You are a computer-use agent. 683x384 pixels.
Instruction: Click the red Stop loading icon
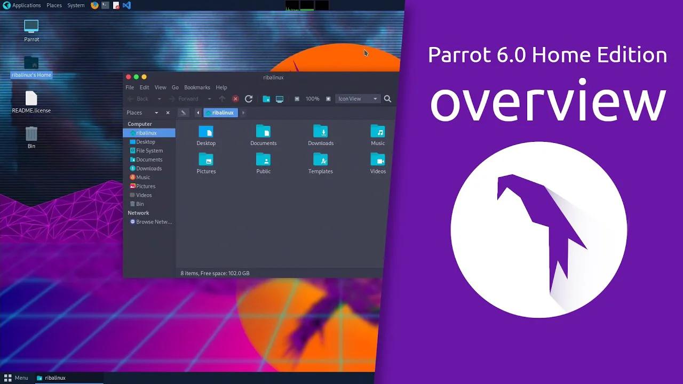235,99
